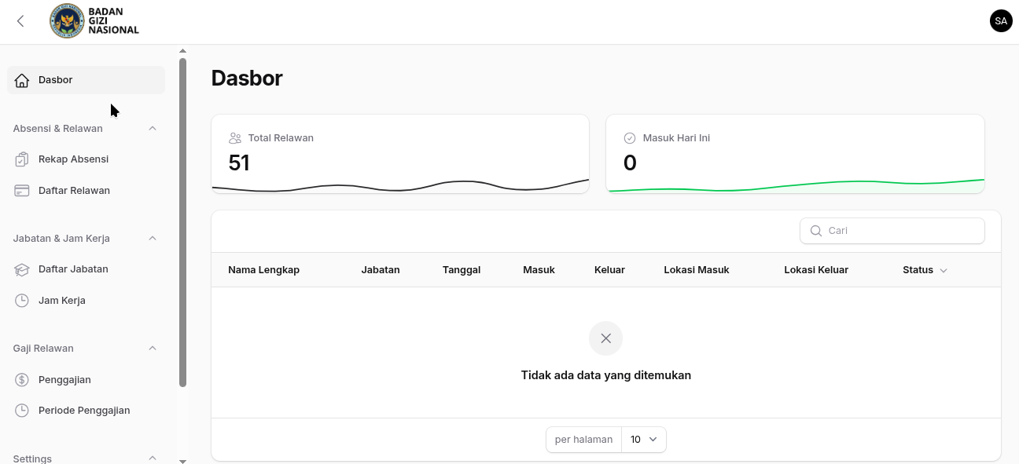1019x464 pixels.
Task: Collapse the Jabatan & Jam Kerja section
Action: point(153,238)
